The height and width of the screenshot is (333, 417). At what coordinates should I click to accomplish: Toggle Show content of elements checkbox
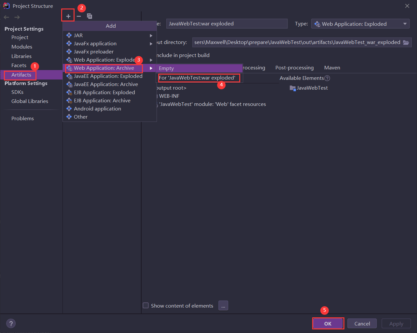click(146, 306)
